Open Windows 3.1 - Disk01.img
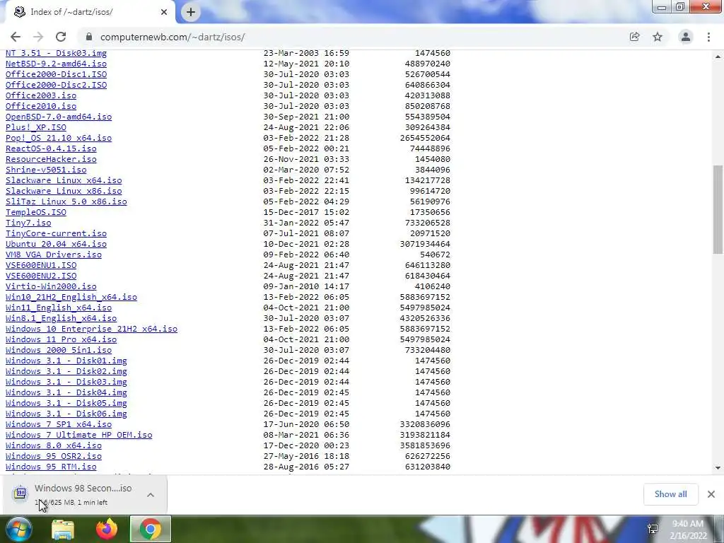 pos(66,361)
